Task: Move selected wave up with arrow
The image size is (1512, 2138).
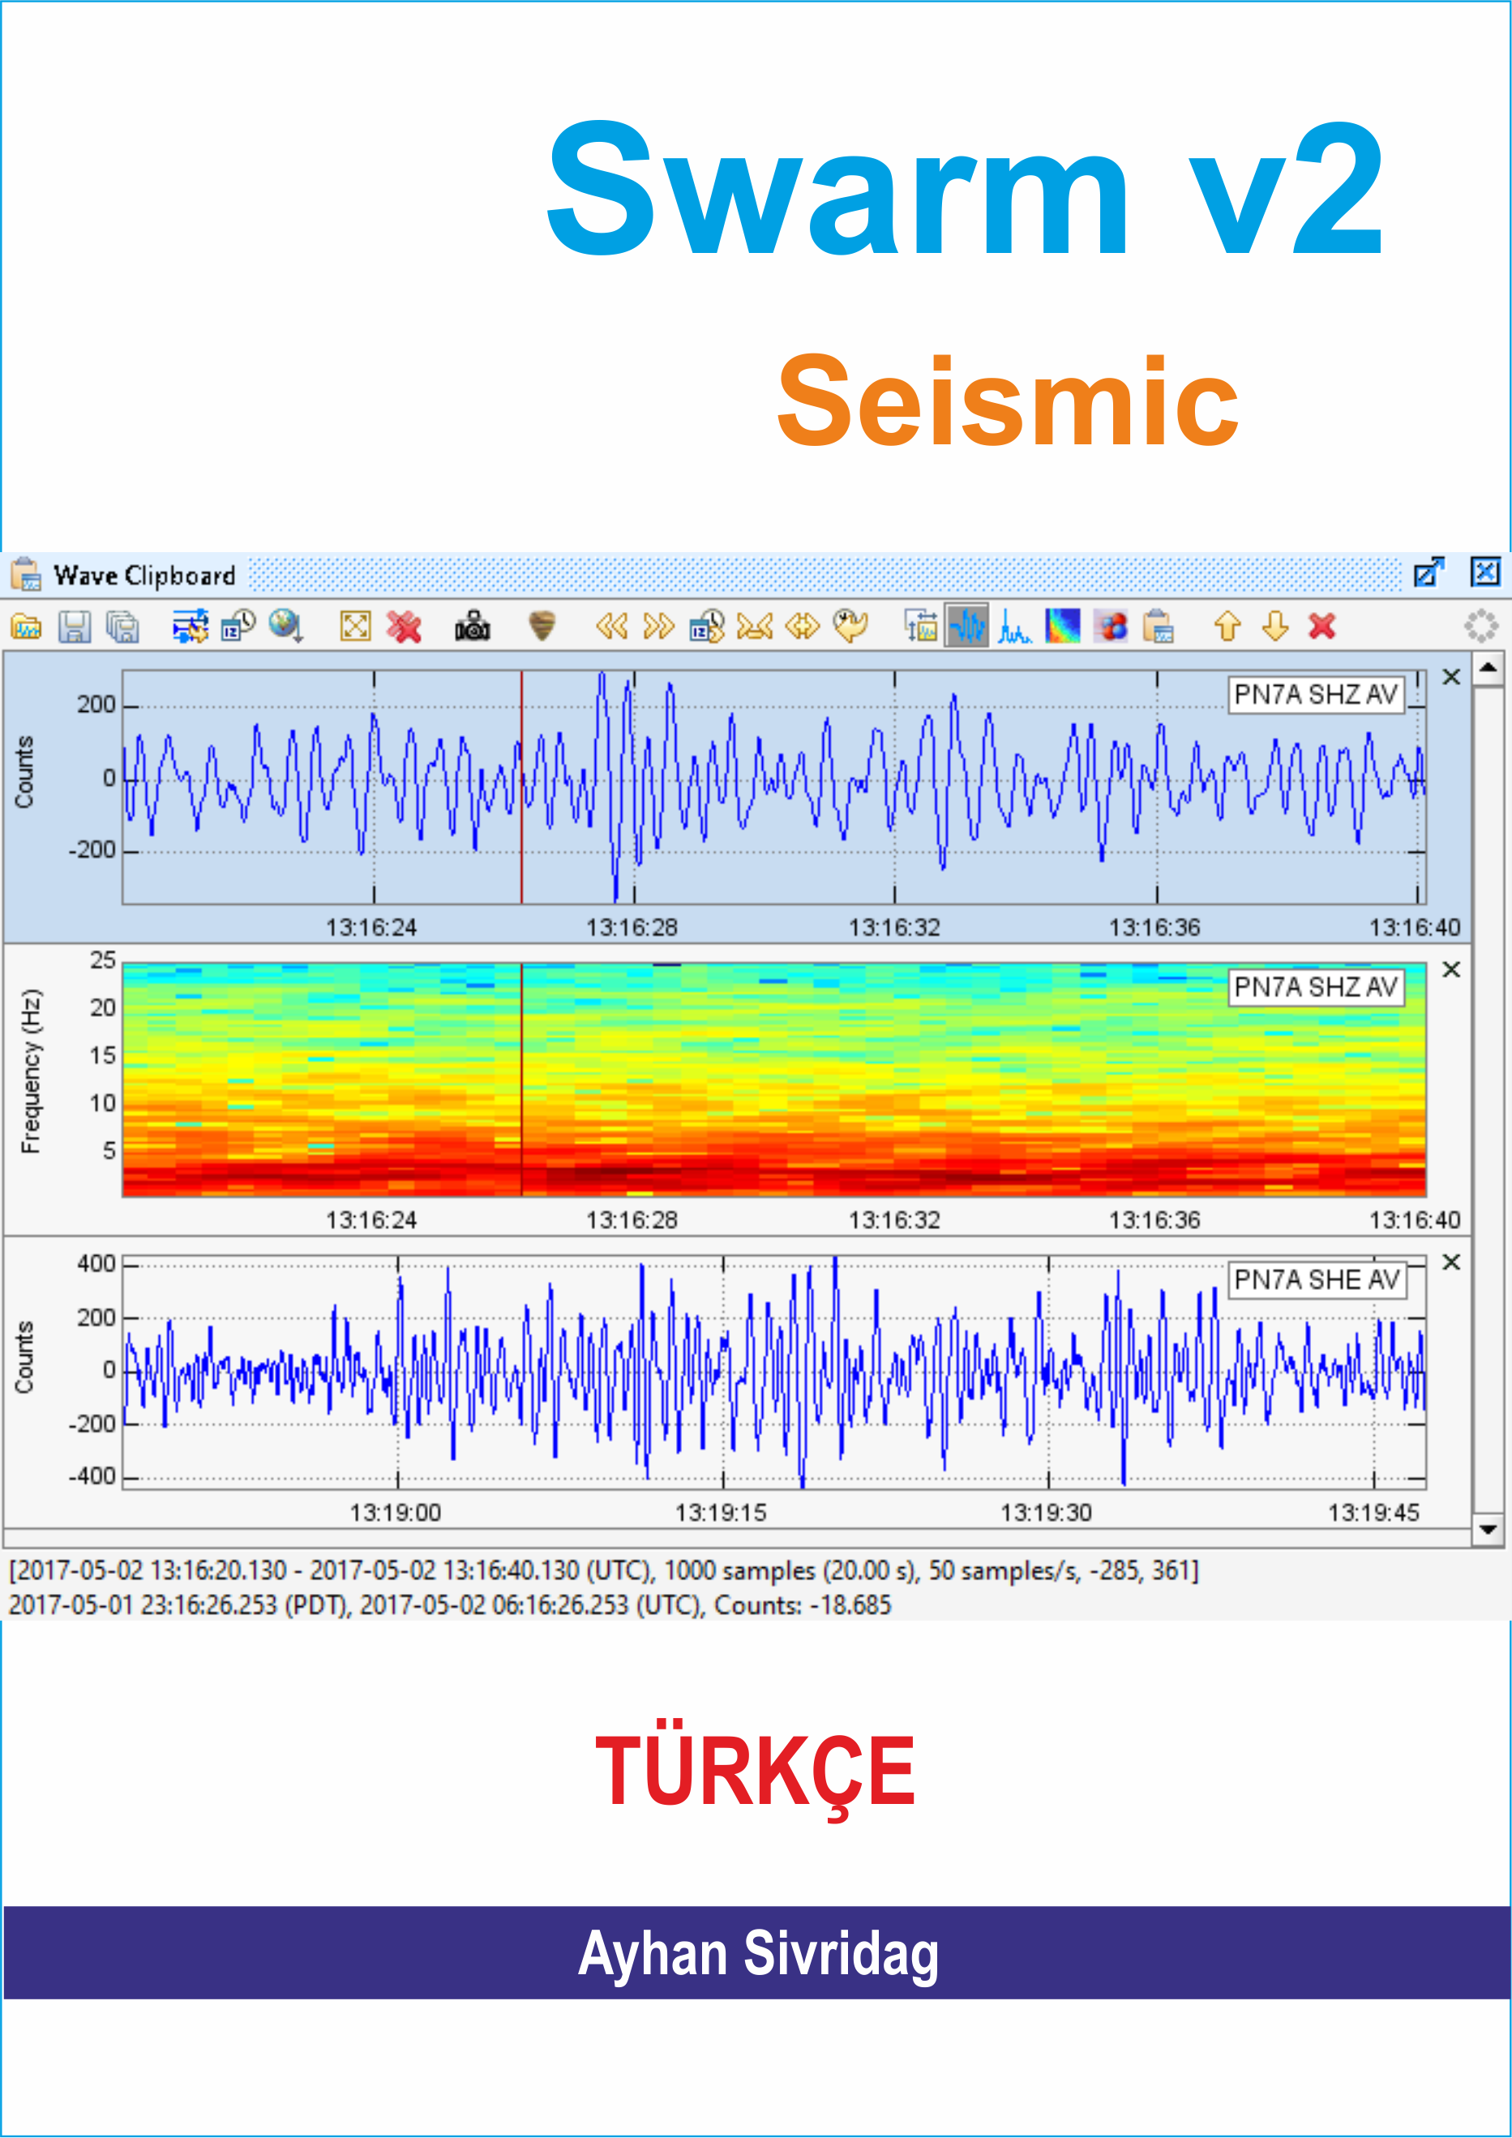Action: (1228, 627)
